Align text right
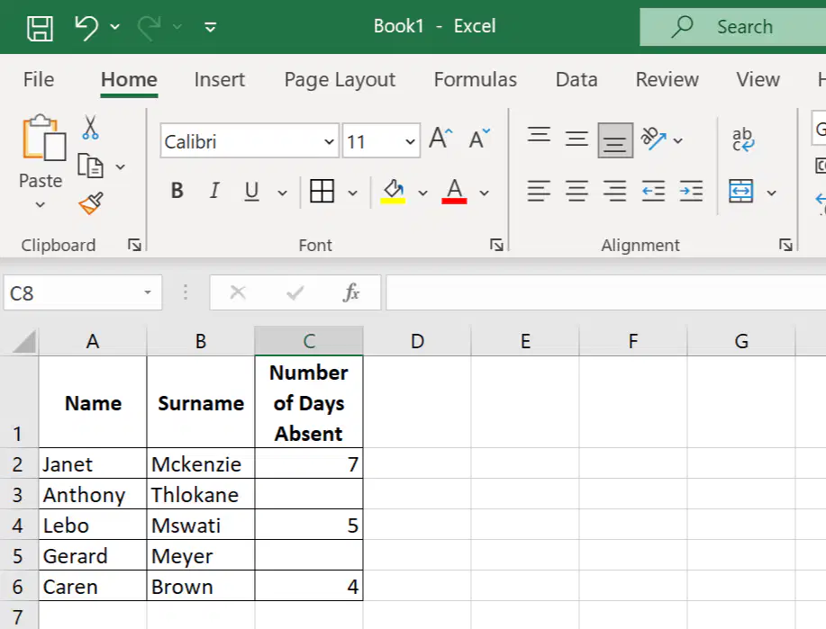The image size is (826, 629). (x=614, y=191)
